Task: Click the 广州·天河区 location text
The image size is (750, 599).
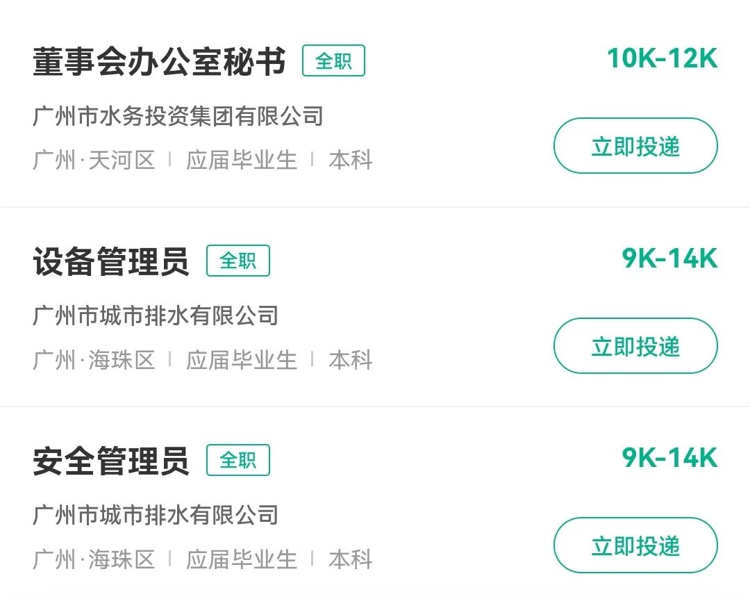Action: pyautogui.click(x=94, y=161)
